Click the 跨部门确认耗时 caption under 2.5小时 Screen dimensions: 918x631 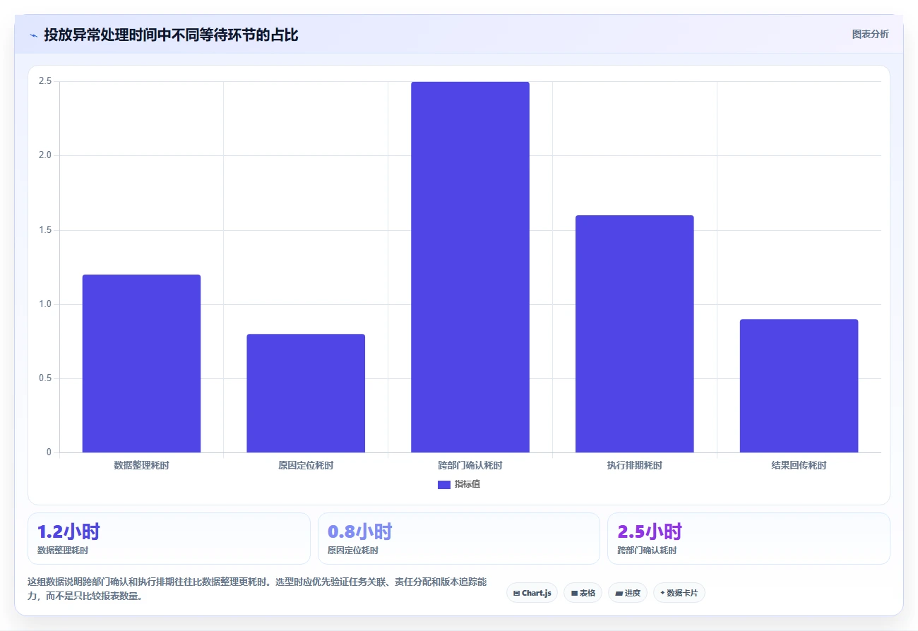coord(647,551)
